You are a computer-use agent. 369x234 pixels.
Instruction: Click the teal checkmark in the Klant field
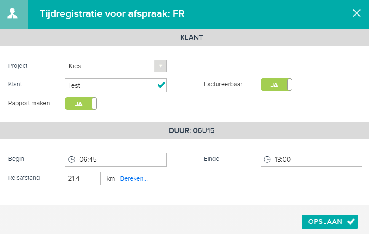pos(161,85)
